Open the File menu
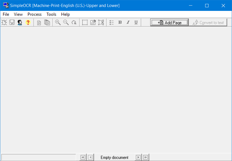 tap(6, 14)
